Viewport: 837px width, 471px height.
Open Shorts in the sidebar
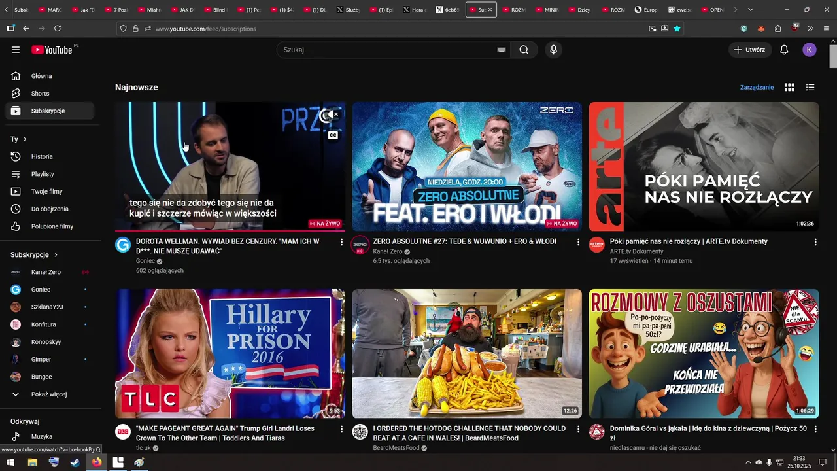coord(50,94)
